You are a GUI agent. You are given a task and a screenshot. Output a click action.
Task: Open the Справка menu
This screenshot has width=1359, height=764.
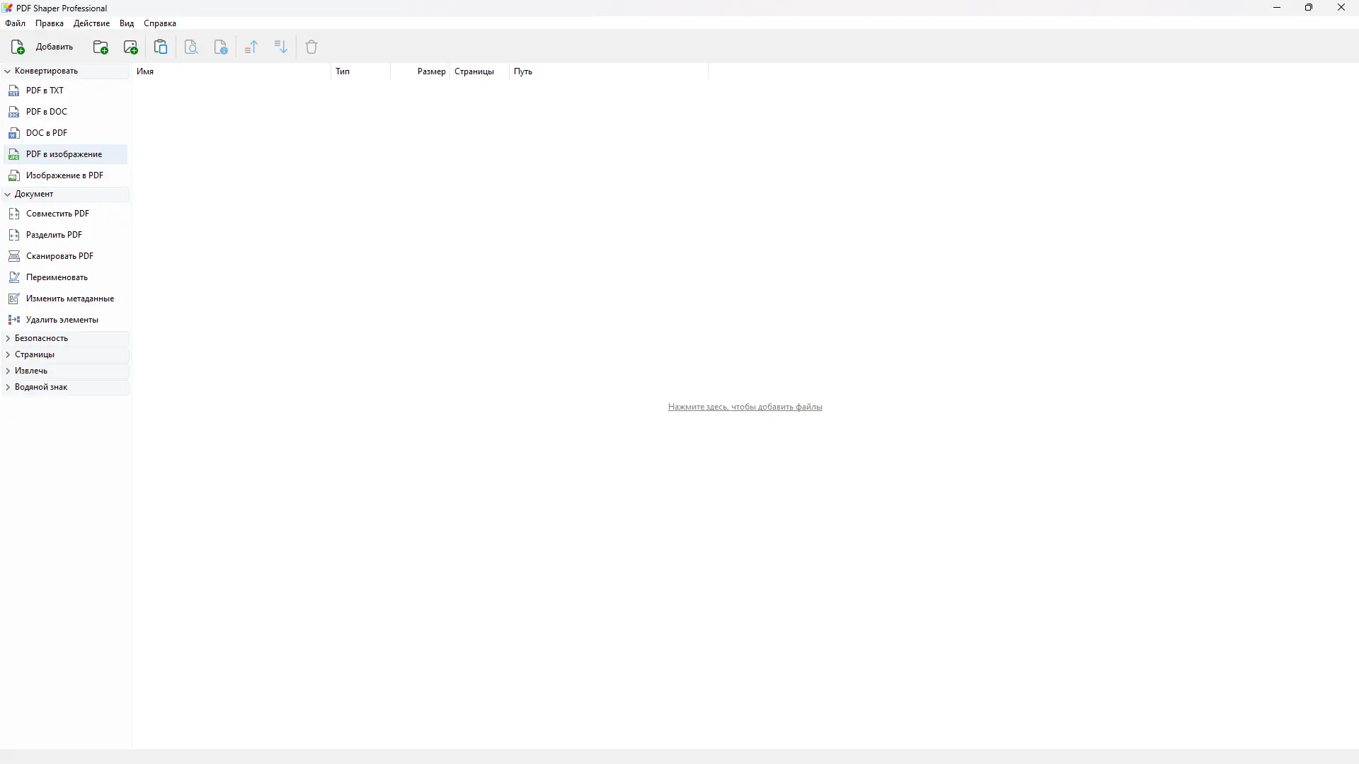(160, 23)
